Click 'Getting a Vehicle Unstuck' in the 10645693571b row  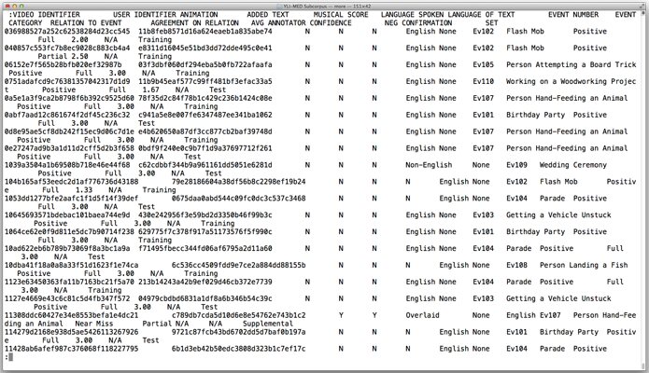(x=558, y=215)
